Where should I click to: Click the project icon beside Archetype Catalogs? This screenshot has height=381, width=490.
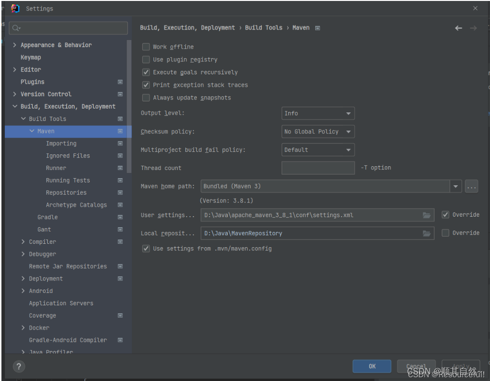tap(120, 205)
